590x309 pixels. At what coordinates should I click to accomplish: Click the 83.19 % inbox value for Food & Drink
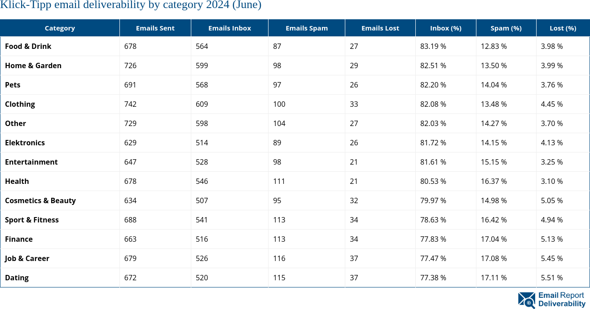click(433, 46)
